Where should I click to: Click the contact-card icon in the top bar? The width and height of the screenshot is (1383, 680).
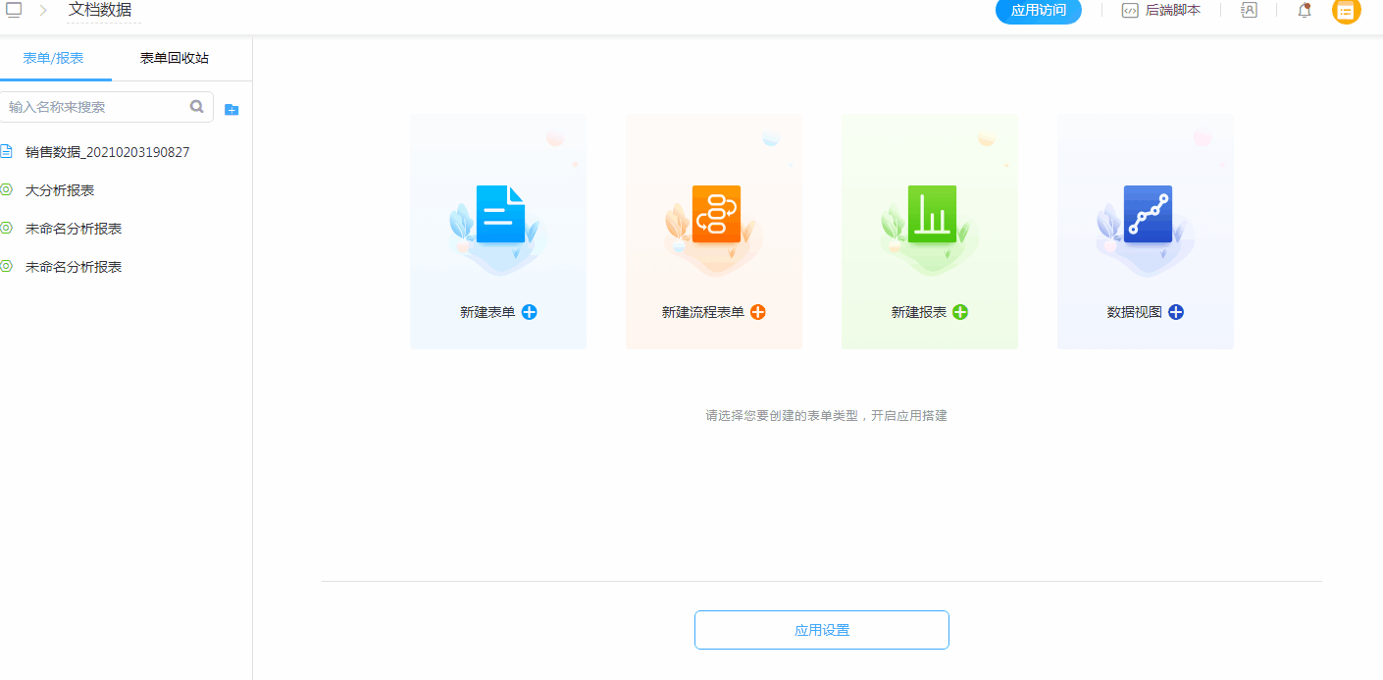[1248, 10]
